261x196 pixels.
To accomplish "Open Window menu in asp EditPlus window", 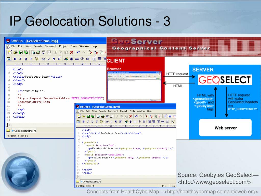I will click(x=84, y=46).
